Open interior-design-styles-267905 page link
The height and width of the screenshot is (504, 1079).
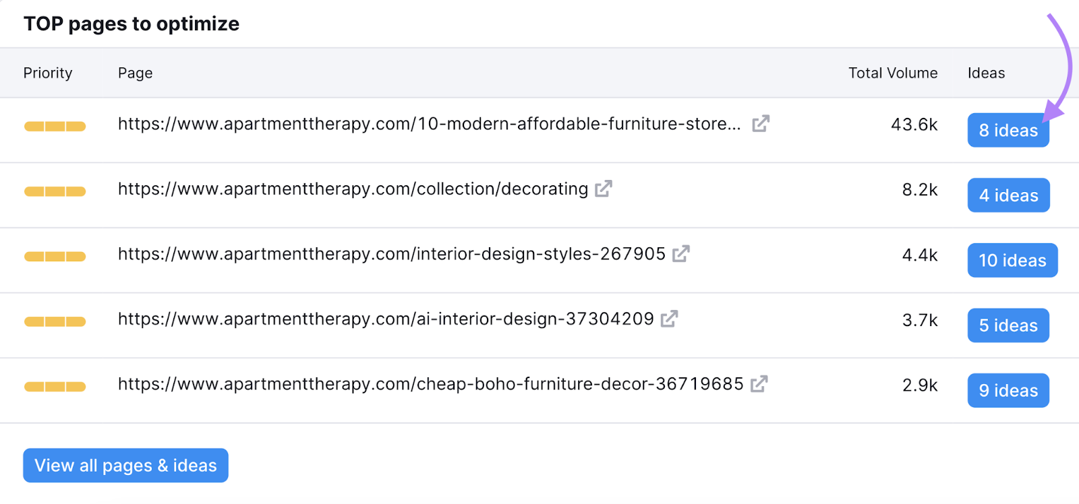(391, 254)
